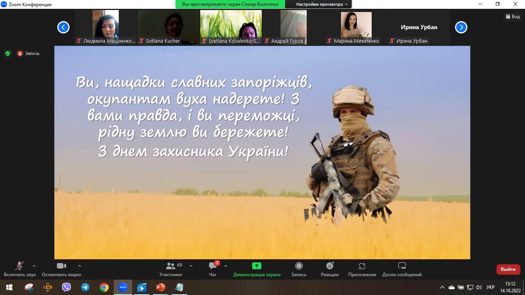Change layout using the Вид button
The height and width of the screenshot is (295, 525).
[x=513, y=17]
